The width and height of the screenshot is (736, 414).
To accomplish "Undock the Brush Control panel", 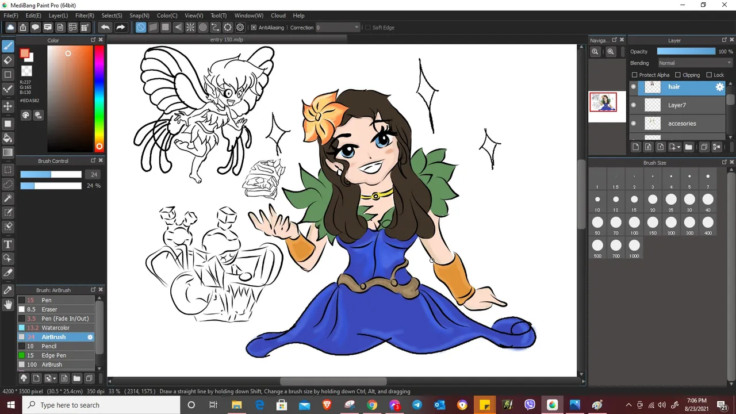I will pyautogui.click(x=93, y=161).
